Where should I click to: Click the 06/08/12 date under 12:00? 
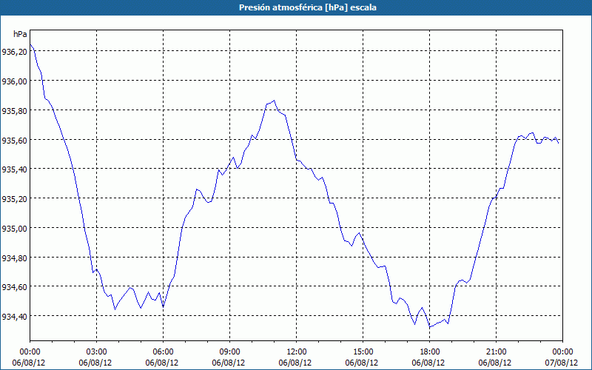[295, 363]
